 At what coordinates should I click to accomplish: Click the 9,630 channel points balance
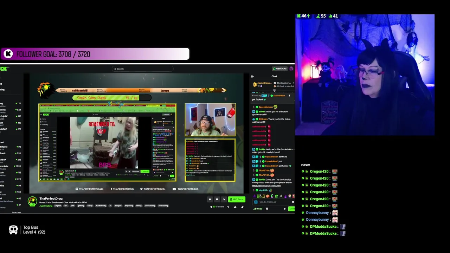click(258, 209)
